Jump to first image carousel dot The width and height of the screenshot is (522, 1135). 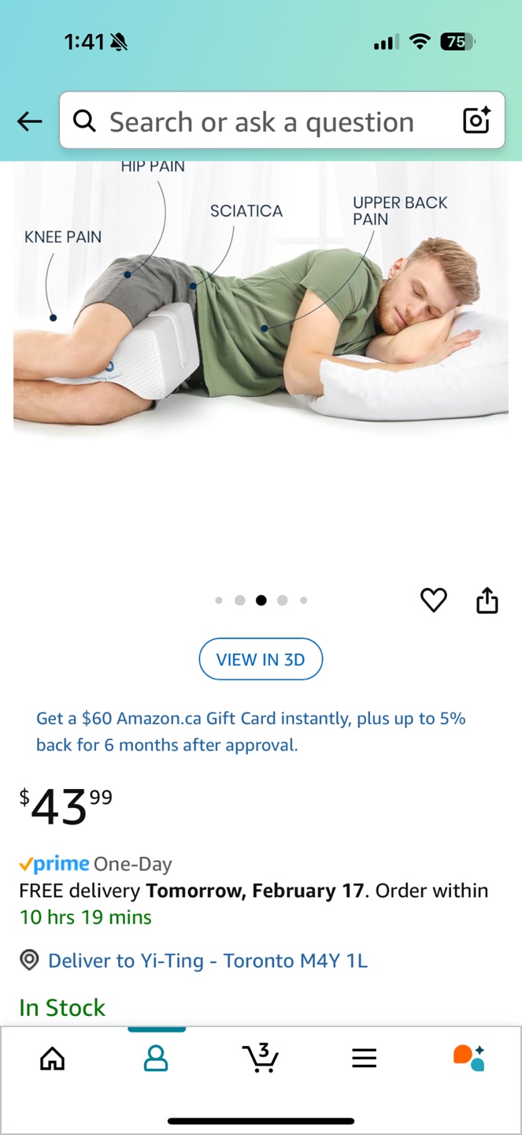pyautogui.click(x=219, y=601)
